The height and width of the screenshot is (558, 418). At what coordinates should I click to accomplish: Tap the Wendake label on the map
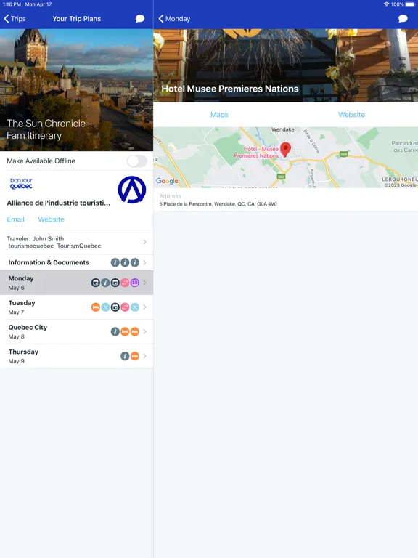pos(282,129)
